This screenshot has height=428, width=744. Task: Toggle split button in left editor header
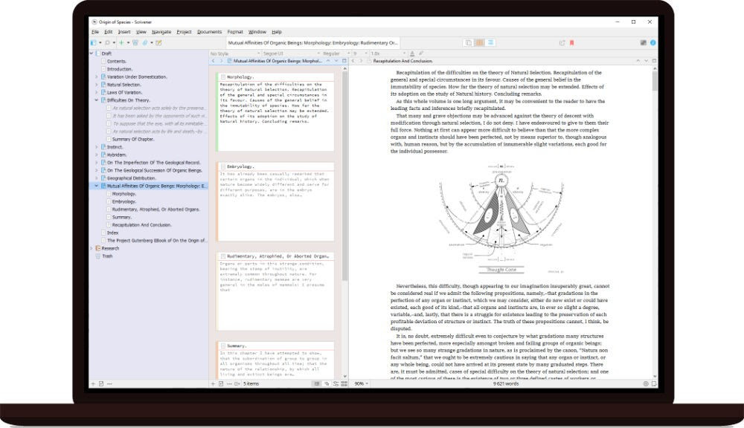click(344, 61)
